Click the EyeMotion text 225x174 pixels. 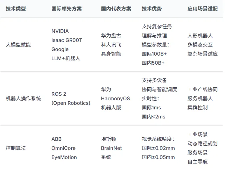[64, 157]
